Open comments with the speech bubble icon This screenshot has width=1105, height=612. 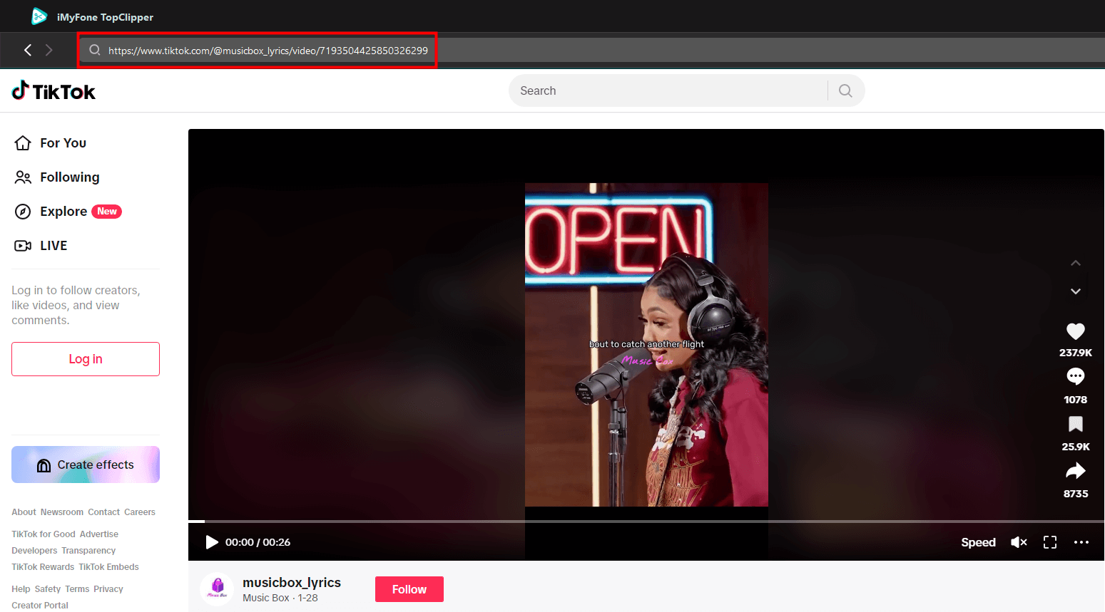click(1076, 376)
